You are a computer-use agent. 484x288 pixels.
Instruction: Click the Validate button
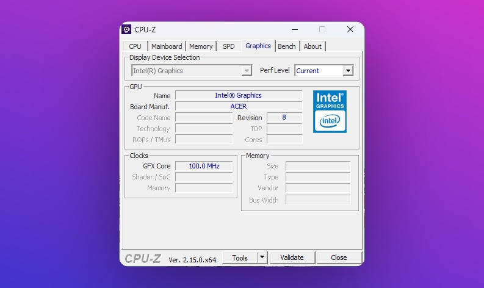(x=292, y=257)
